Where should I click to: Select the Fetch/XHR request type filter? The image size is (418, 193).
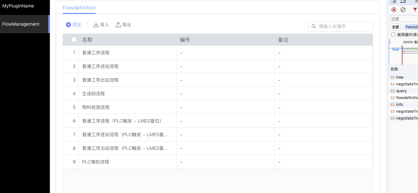pyautogui.click(x=411, y=27)
